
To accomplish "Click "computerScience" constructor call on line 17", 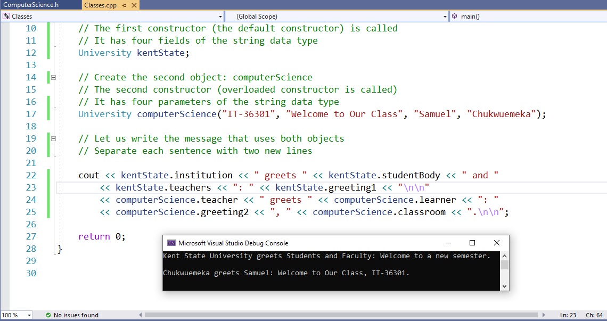I will pos(177,114).
